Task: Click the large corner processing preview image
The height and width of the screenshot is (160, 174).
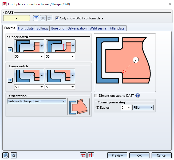Action: (x=125, y=63)
